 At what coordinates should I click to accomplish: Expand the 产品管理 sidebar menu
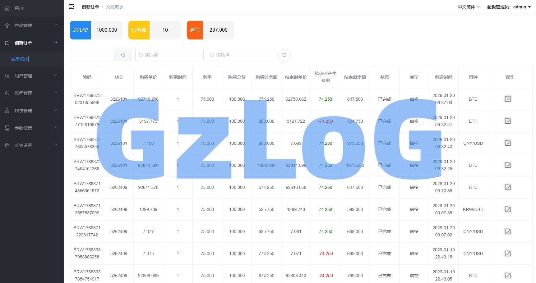32,25
